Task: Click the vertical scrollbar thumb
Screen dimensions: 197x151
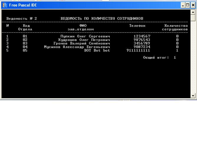Action: tap(193, 18)
